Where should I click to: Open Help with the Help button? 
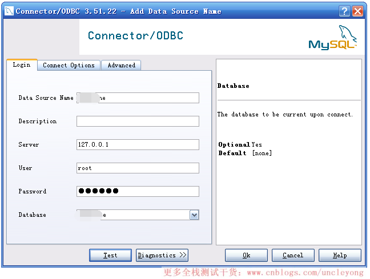(x=340, y=255)
